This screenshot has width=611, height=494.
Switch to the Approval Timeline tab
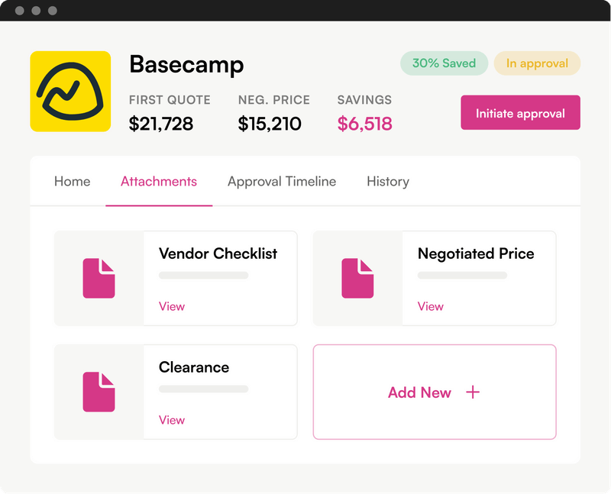[282, 182]
